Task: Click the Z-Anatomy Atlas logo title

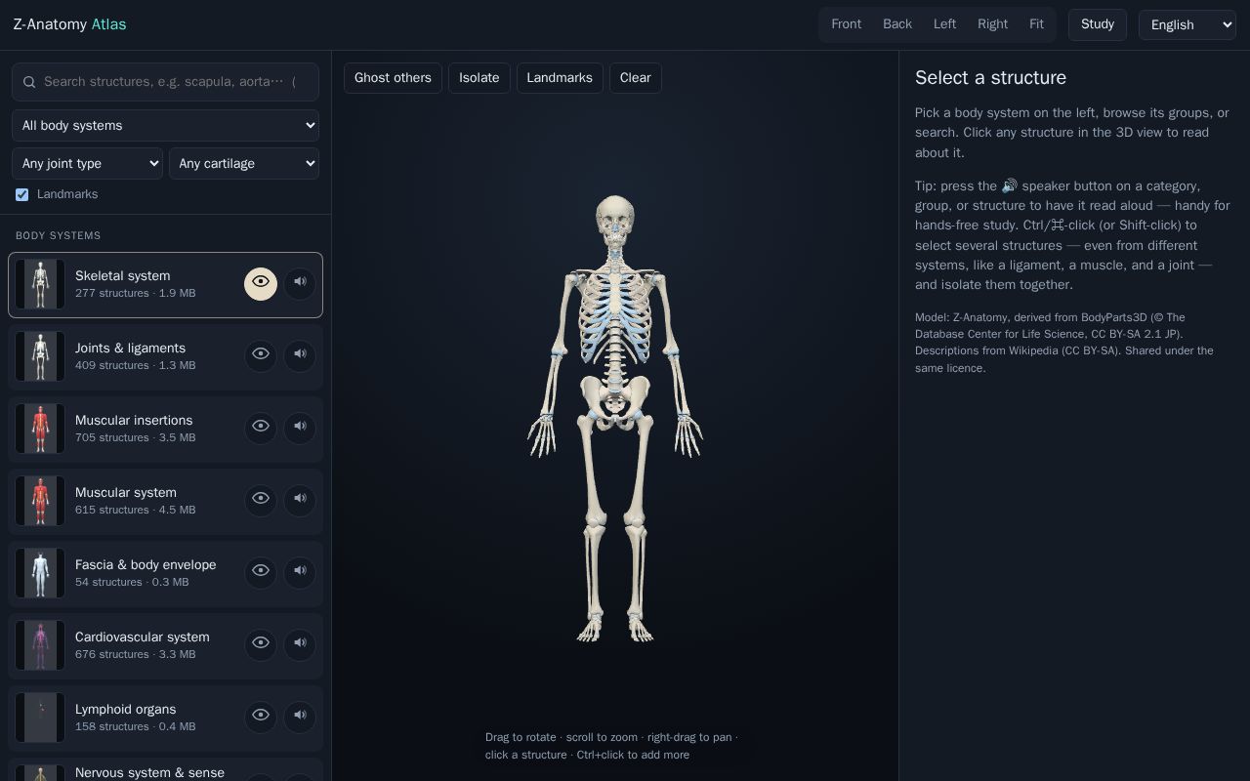Action: coord(69,24)
